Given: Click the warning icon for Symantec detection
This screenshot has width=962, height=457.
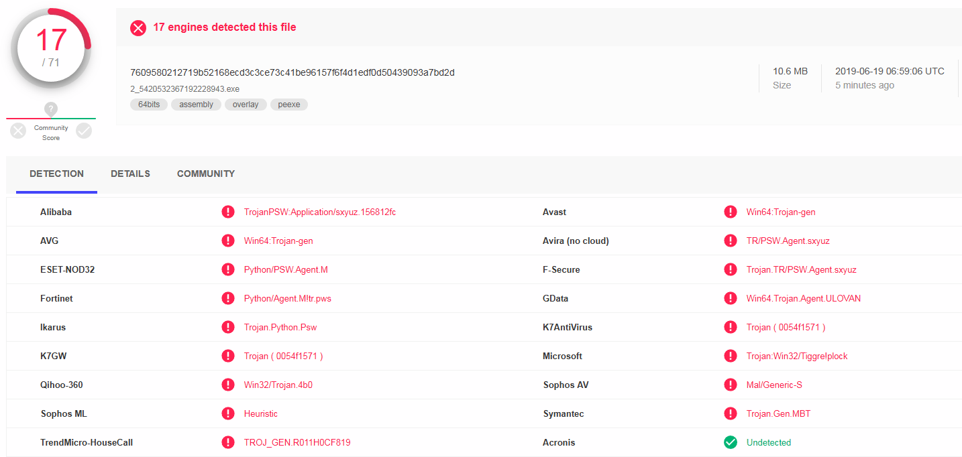Looking at the screenshot, I should [x=731, y=413].
